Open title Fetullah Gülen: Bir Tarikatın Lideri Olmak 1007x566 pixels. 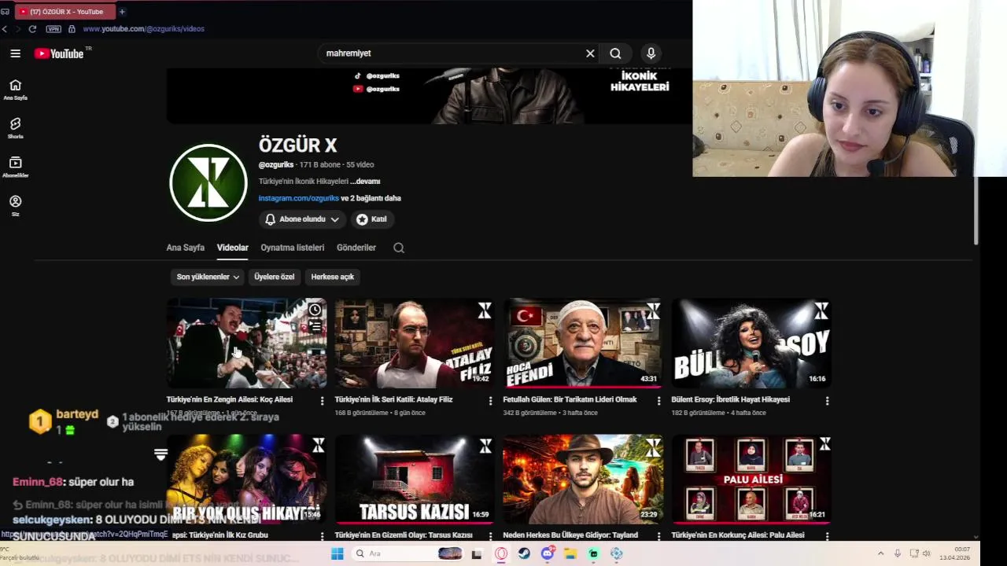570,399
